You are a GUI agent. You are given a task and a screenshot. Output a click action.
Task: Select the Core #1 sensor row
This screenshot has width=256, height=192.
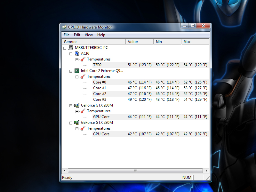[151, 88]
